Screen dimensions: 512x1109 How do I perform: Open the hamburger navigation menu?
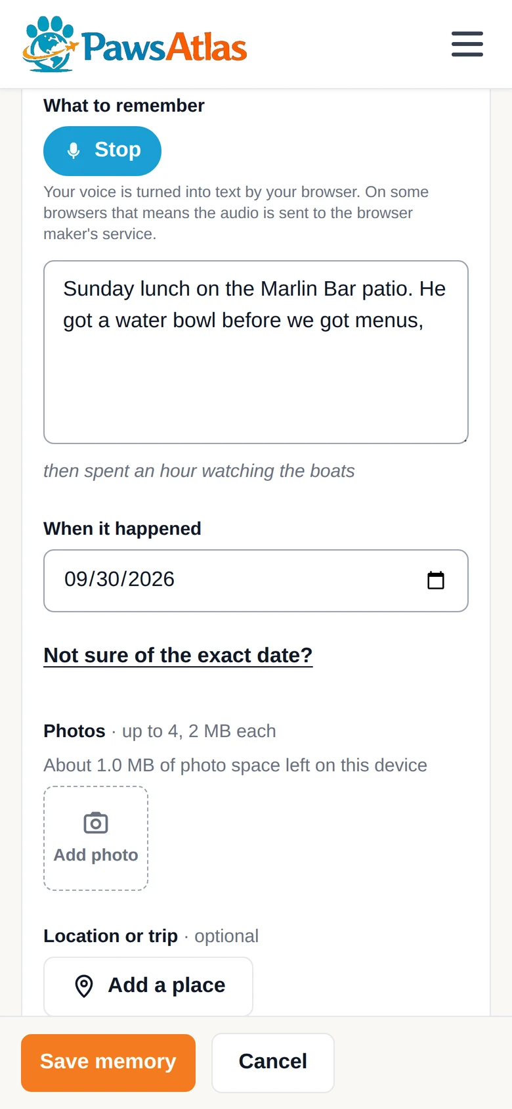(467, 44)
